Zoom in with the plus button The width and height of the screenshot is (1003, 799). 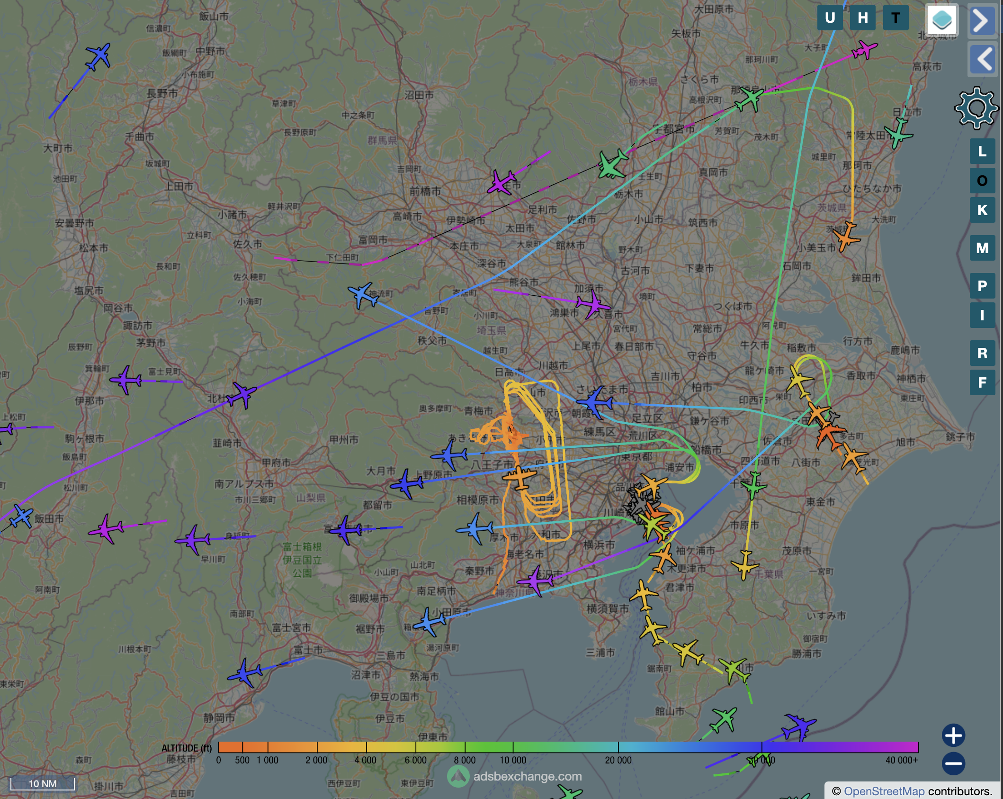(953, 735)
